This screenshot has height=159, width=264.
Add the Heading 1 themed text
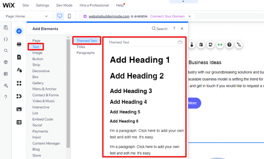(140, 60)
